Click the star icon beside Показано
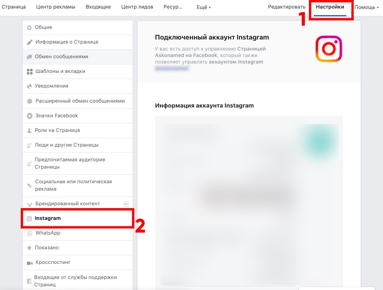 [29, 248]
